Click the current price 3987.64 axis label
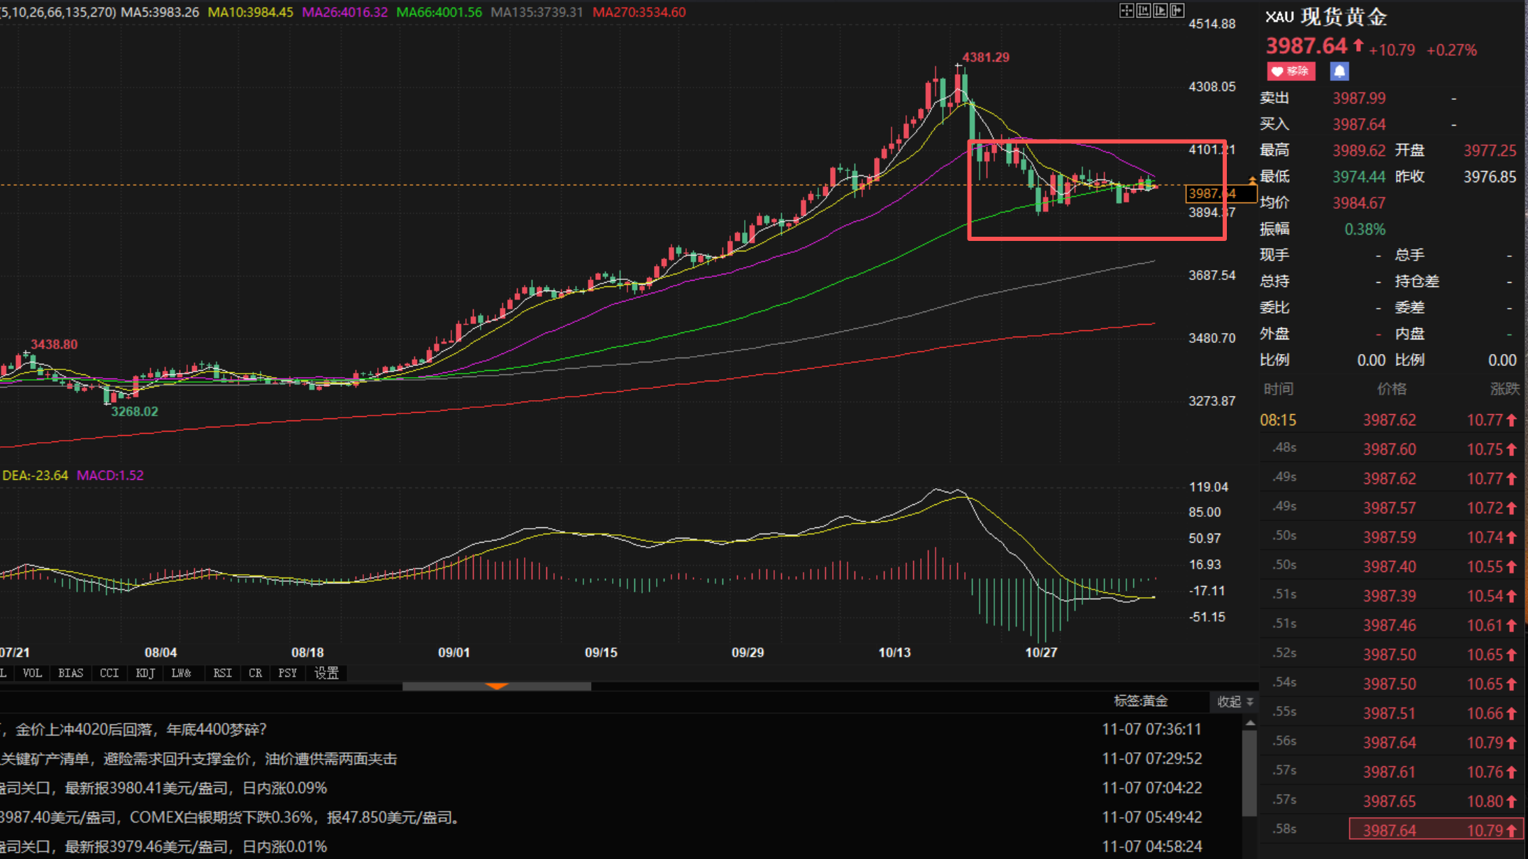The width and height of the screenshot is (1528, 859). click(x=1212, y=193)
